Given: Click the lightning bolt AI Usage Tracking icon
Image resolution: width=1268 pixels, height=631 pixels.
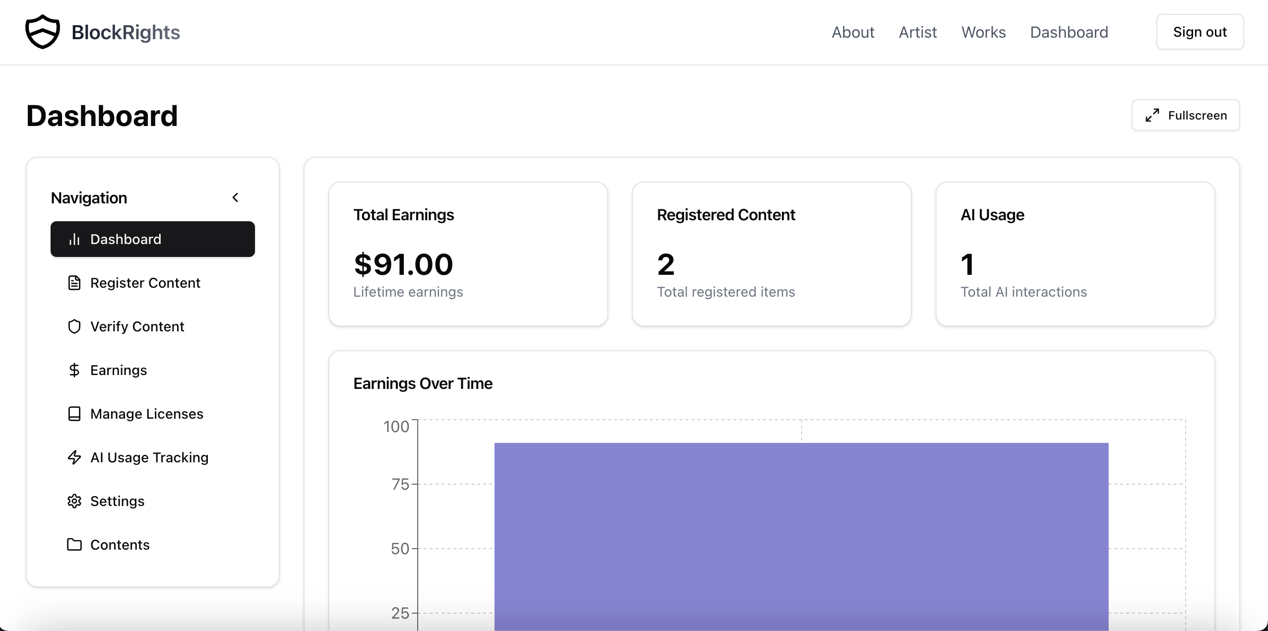Looking at the screenshot, I should 74,457.
